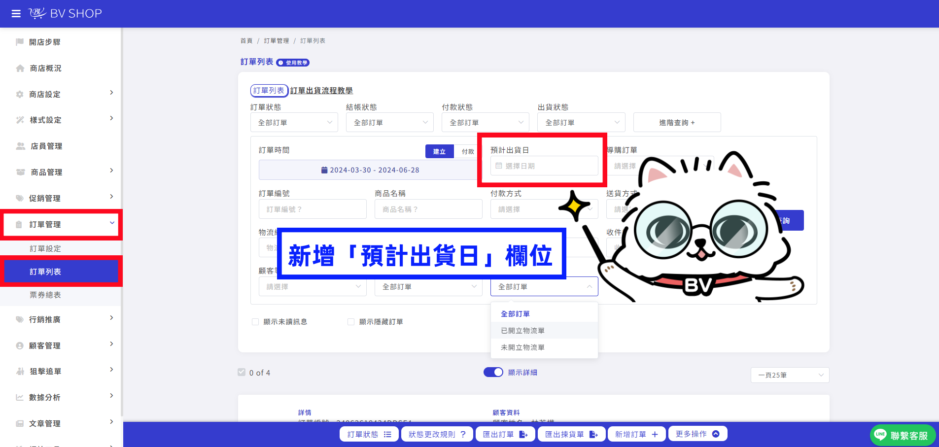Click the 新增訂單 button
This screenshot has width=939, height=447.
pyautogui.click(x=637, y=434)
